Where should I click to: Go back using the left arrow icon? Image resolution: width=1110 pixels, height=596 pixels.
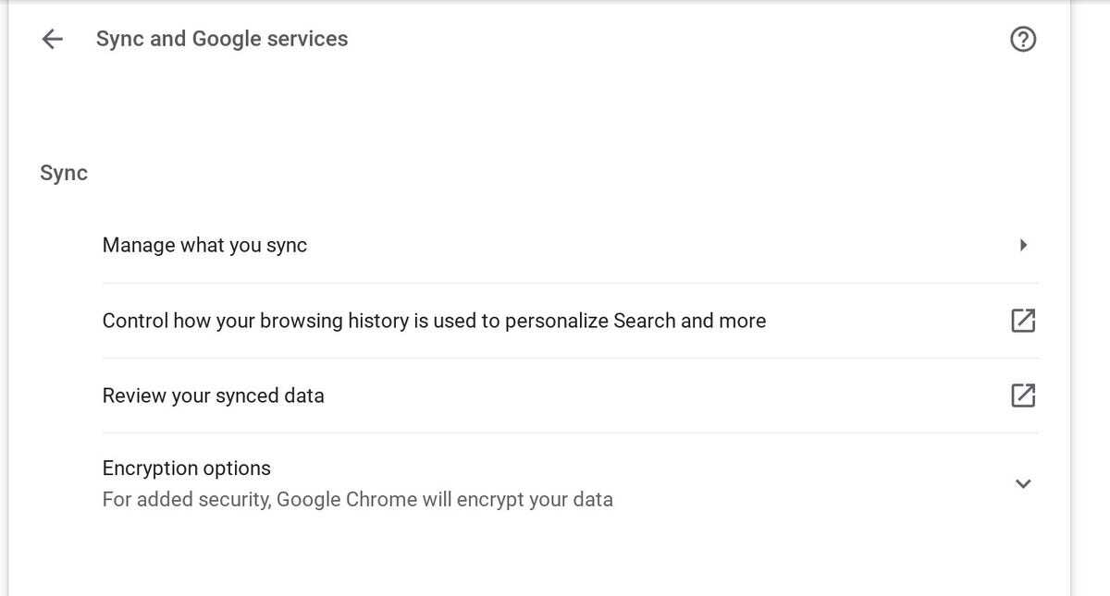coord(52,39)
